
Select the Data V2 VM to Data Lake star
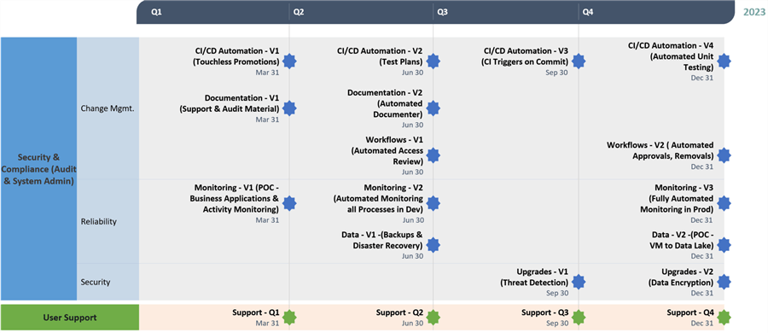(724, 245)
